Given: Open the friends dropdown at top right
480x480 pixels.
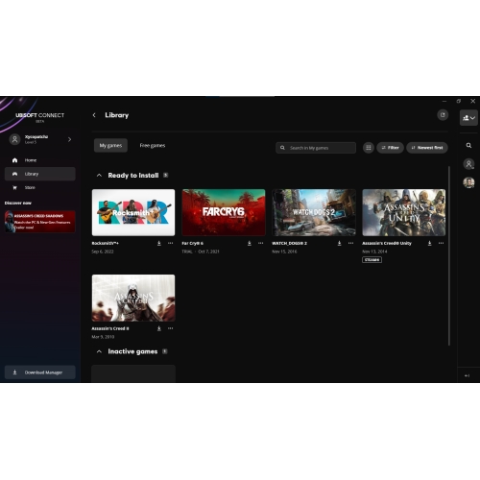Looking at the screenshot, I should tap(468, 118).
